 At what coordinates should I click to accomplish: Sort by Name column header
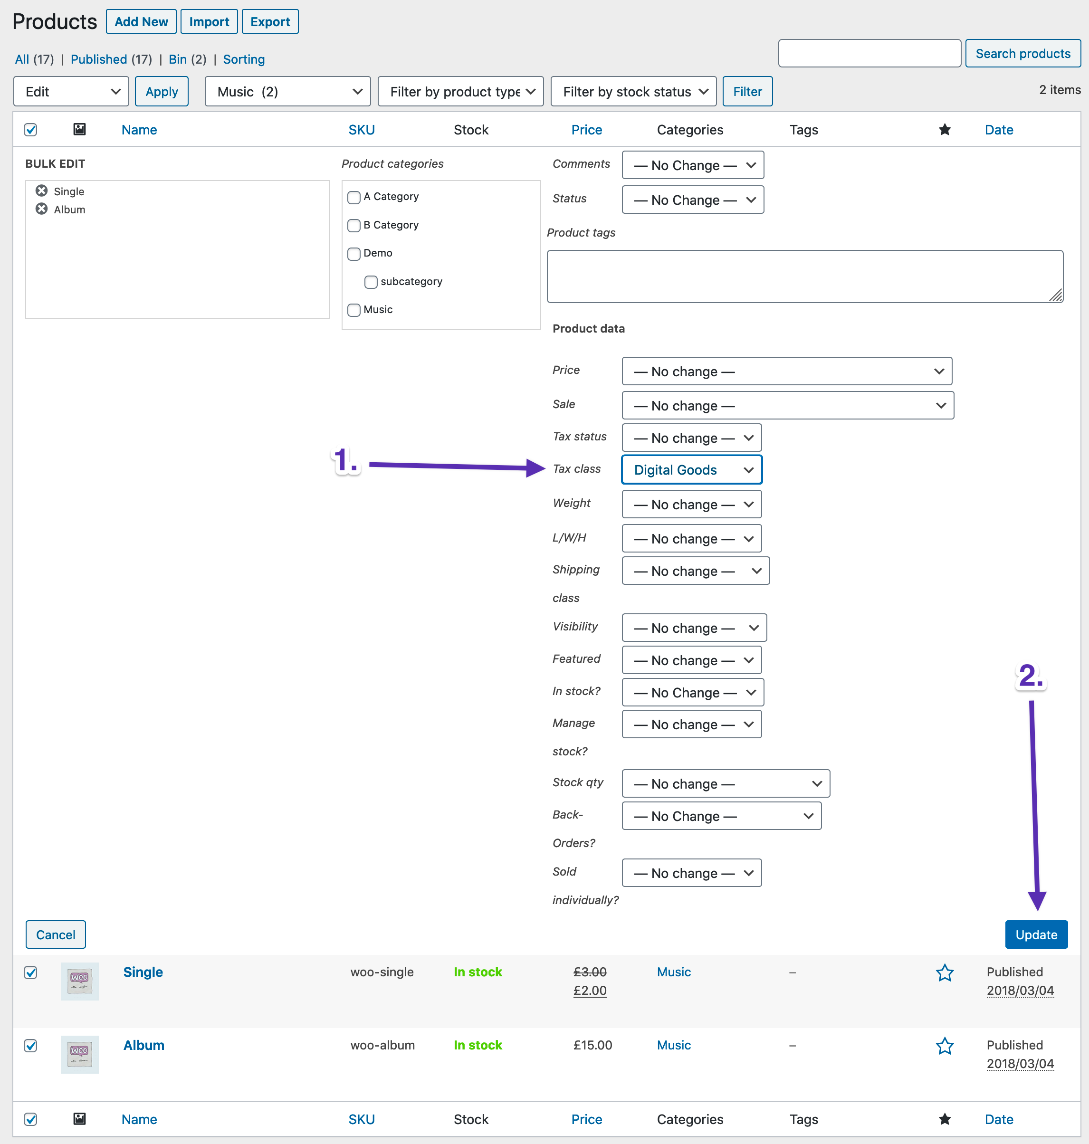click(x=139, y=129)
